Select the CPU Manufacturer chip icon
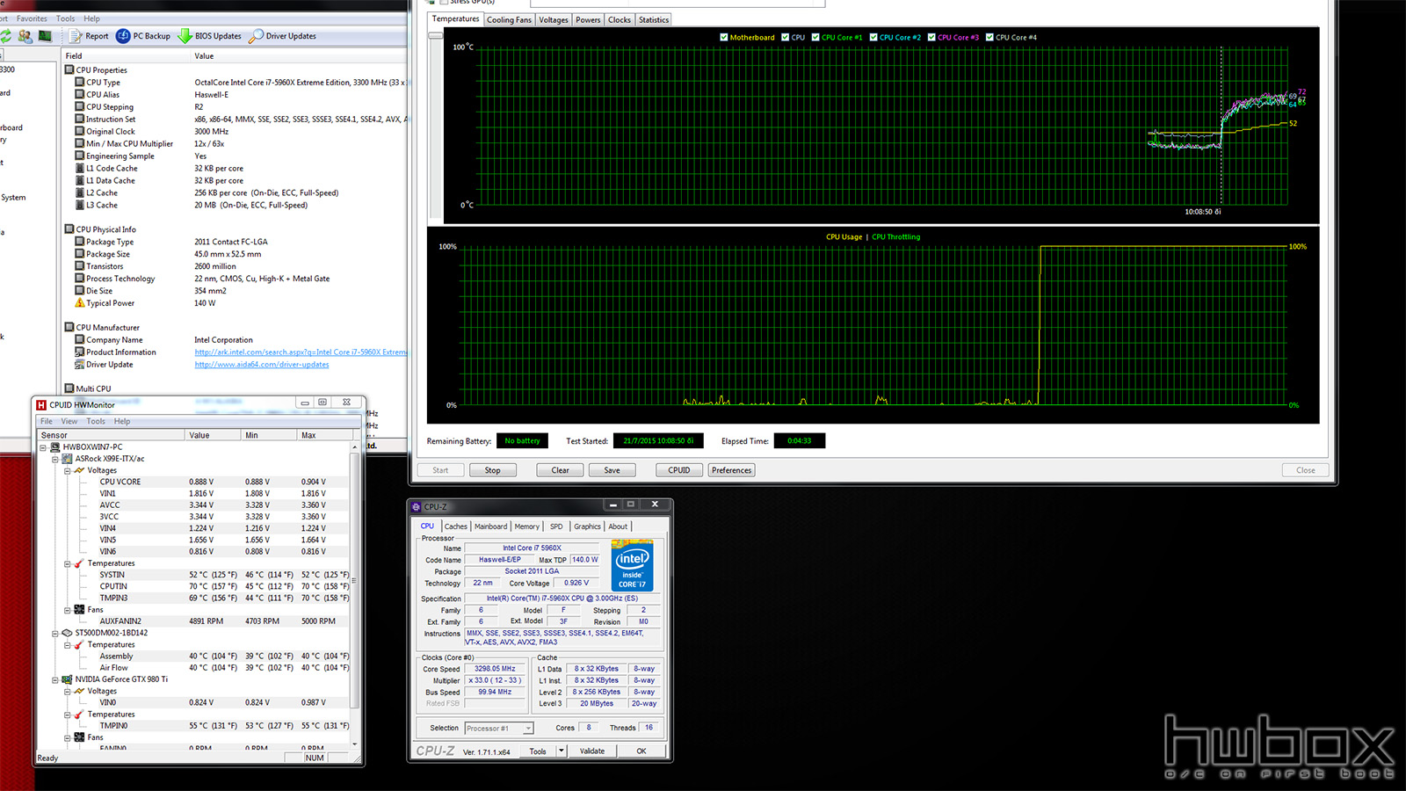 [x=69, y=327]
